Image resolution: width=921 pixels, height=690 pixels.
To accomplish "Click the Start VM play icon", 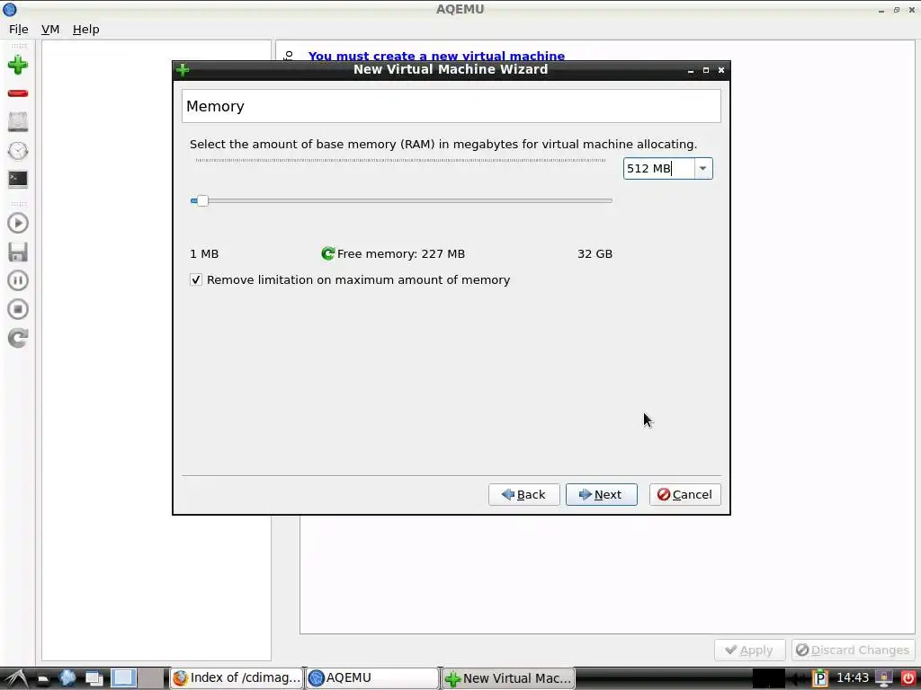I will [x=18, y=223].
